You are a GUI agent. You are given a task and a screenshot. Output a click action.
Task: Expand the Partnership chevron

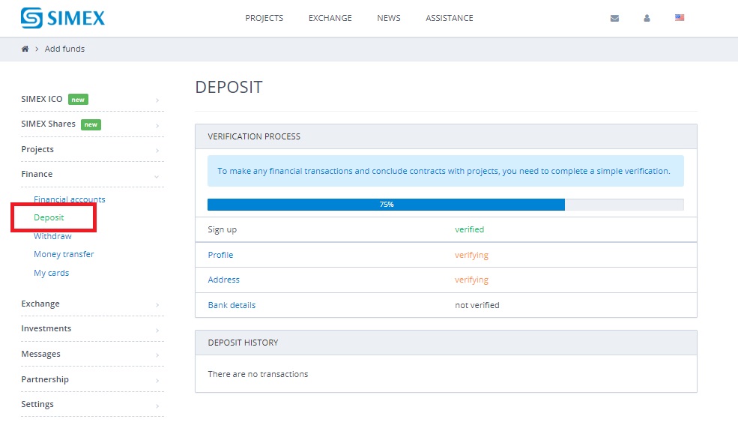point(157,381)
